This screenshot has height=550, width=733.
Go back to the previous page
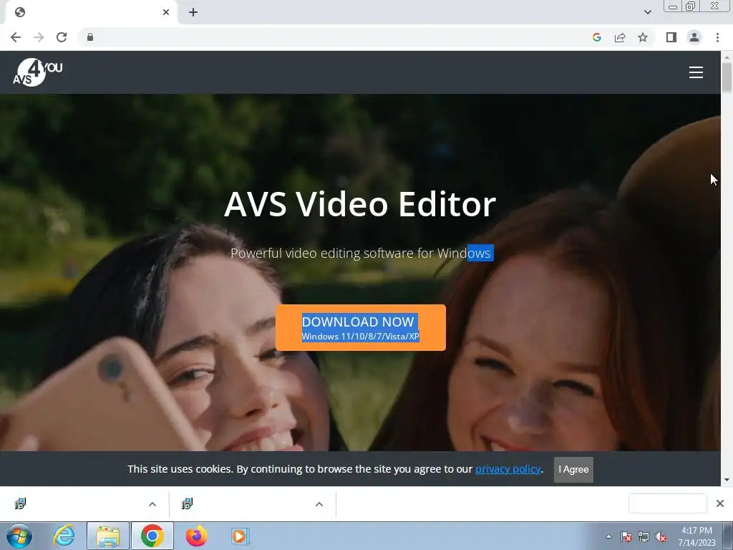[x=16, y=37]
